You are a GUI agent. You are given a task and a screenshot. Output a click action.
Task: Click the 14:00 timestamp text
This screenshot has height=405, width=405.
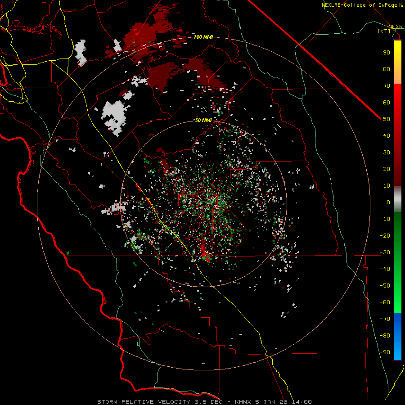pyautogui.click(x=301, y=402)
